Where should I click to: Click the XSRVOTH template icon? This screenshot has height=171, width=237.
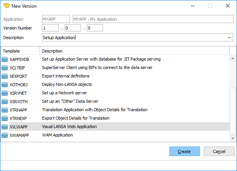[x=5, y=102]
